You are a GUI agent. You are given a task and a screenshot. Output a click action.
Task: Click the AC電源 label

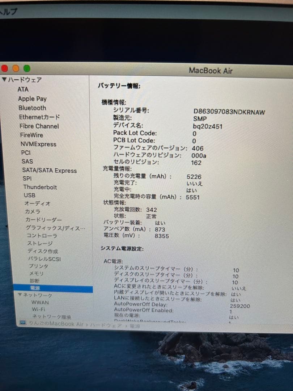click(113, 261)
